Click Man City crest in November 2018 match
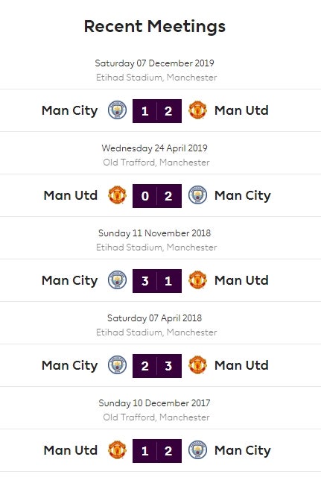Image resolution: width=321 pixels, height=486 pixels. pos(118,280)
